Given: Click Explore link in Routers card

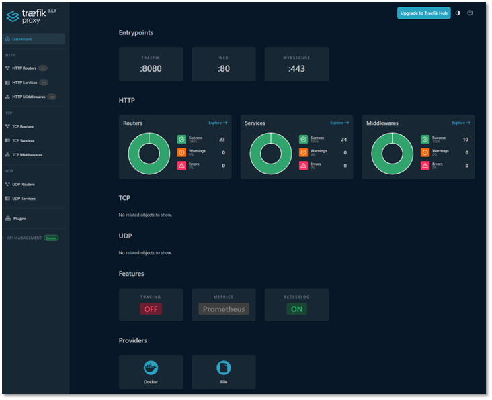Looking at the screenshot, I should [x=218, y=123].
